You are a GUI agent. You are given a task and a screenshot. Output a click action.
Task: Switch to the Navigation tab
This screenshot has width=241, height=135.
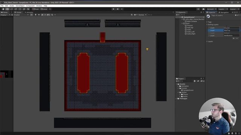tap(224, 12)
